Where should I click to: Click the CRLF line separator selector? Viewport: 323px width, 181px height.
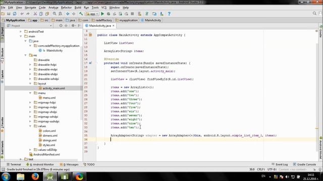click(x=261, y=169)
